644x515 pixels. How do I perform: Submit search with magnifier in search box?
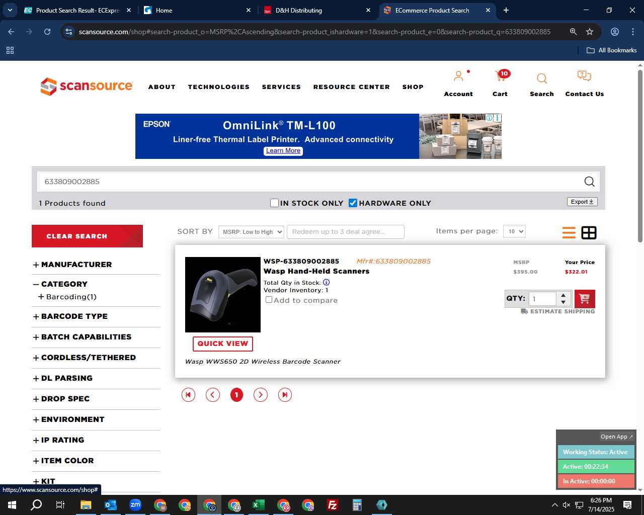click(589, 182)
